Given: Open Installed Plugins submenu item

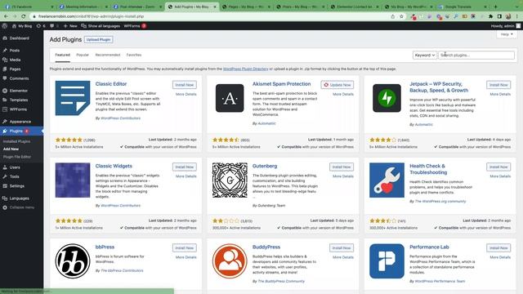Looking at the screenshot, I should pyautogui.click(x=16, y=141).
